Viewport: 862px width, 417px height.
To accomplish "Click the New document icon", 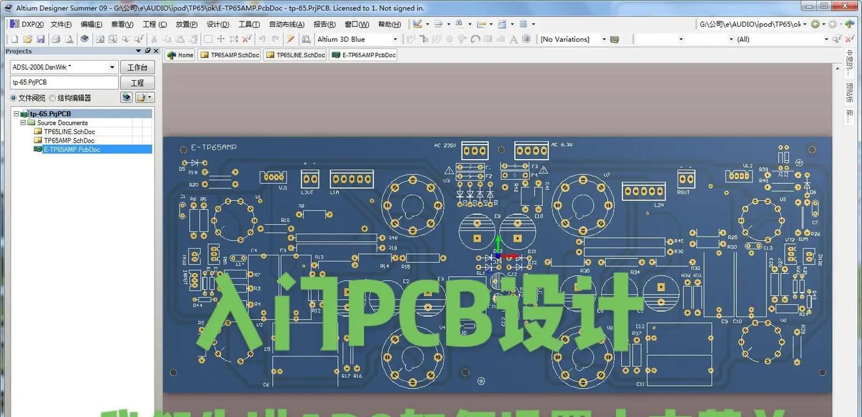I will click(14, 39).
